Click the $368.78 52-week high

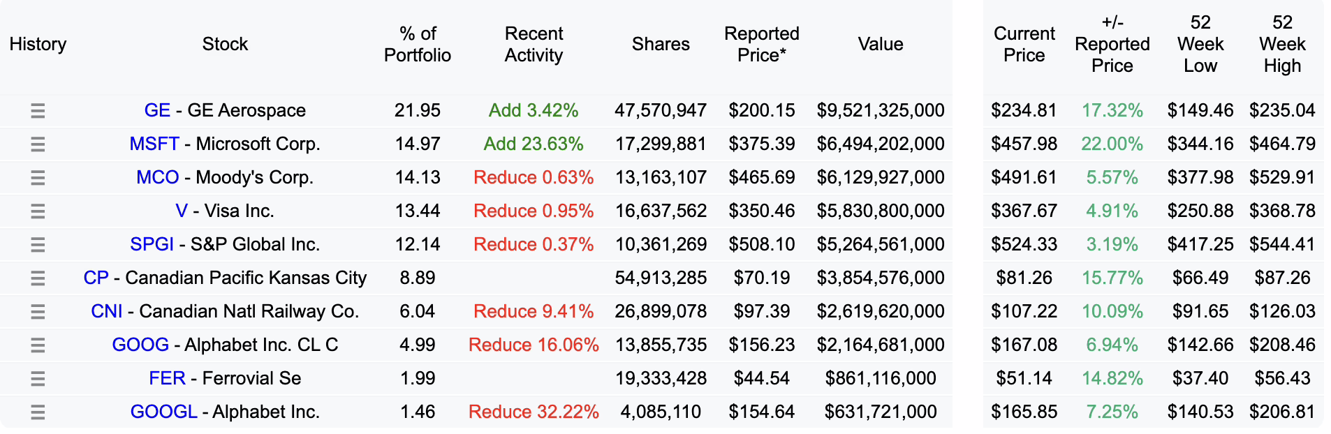pos(1282,211)
